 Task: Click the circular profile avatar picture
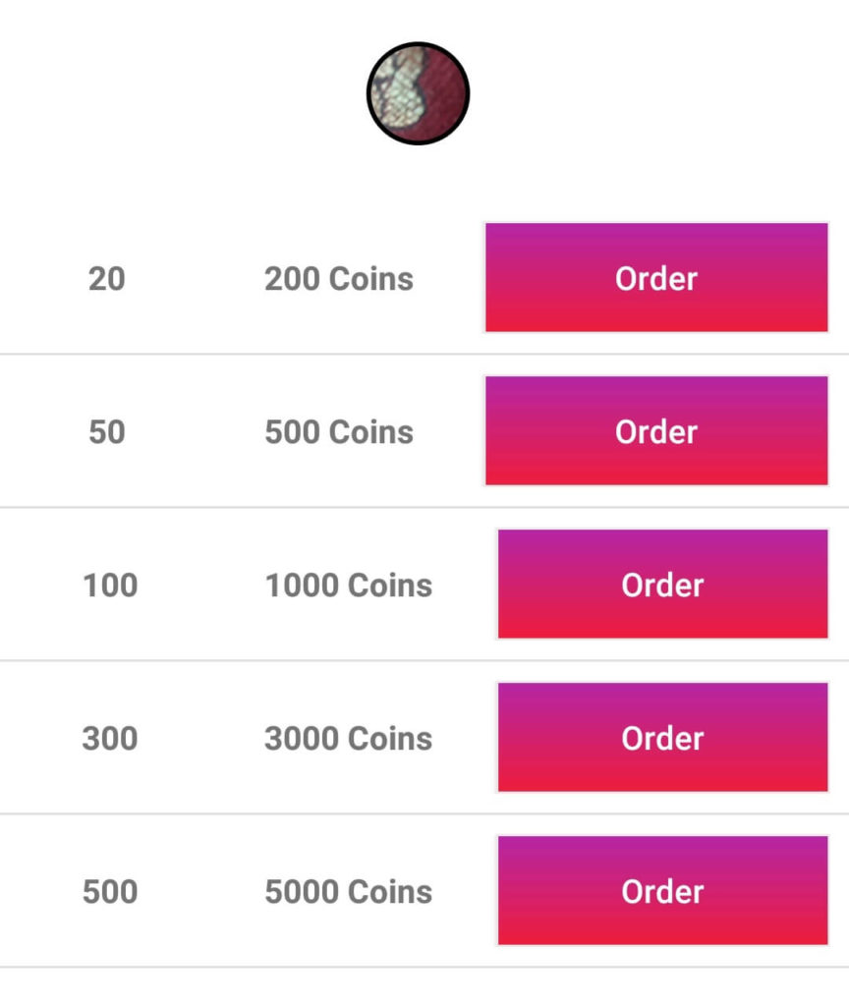pyautogui.click(x=418, y=93)
